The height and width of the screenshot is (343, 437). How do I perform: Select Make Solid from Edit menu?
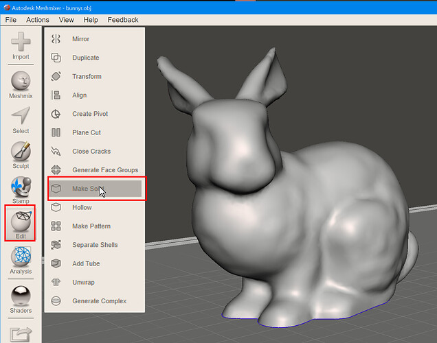(x=95, y=189)
